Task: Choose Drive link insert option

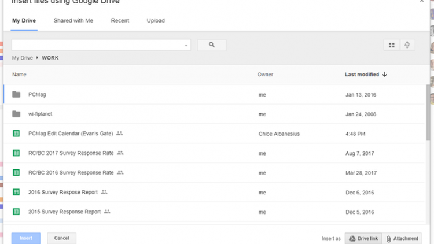Action: (x=363, y=238)
